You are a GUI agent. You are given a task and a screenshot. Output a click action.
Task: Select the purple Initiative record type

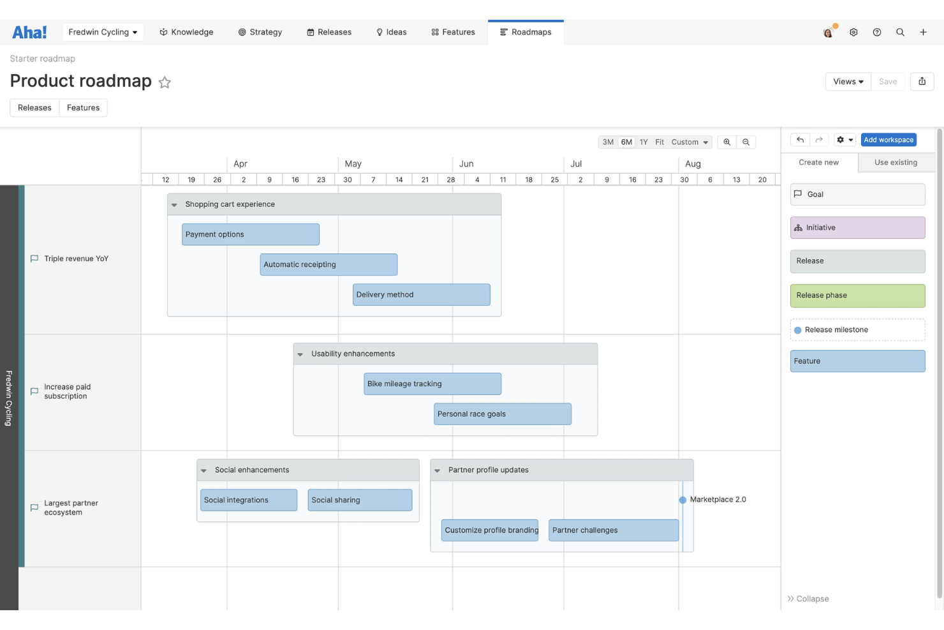pos(857,228)
